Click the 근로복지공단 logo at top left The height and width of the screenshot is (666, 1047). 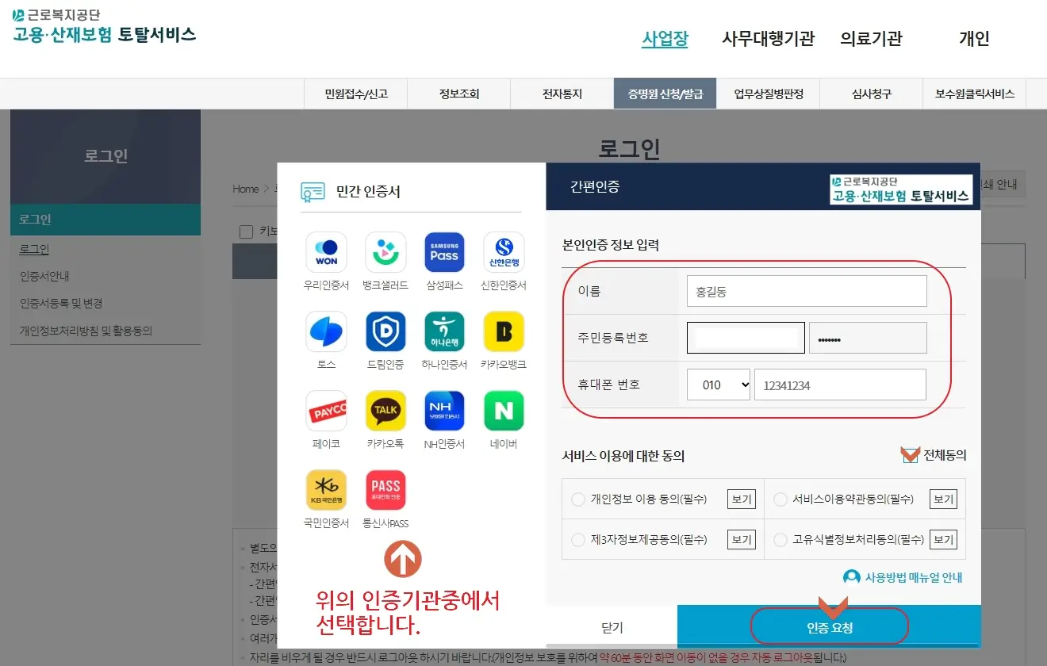pos(104,25)
